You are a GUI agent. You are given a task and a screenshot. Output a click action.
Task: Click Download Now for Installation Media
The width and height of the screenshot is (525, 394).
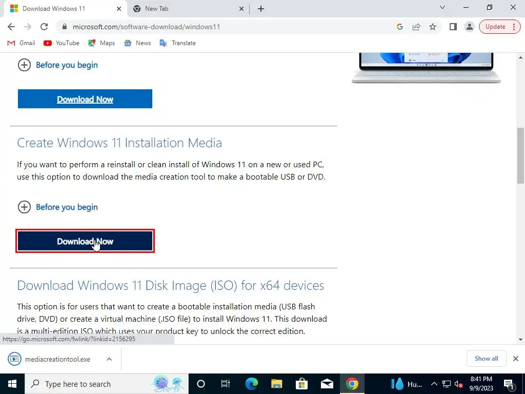(x=85, y=241)
